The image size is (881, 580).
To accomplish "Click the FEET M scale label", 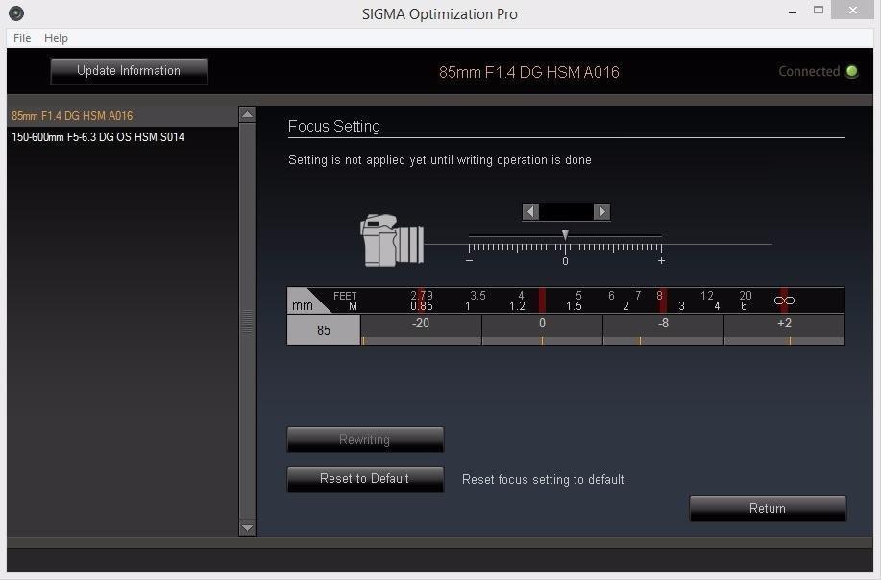I will point(345,301).
